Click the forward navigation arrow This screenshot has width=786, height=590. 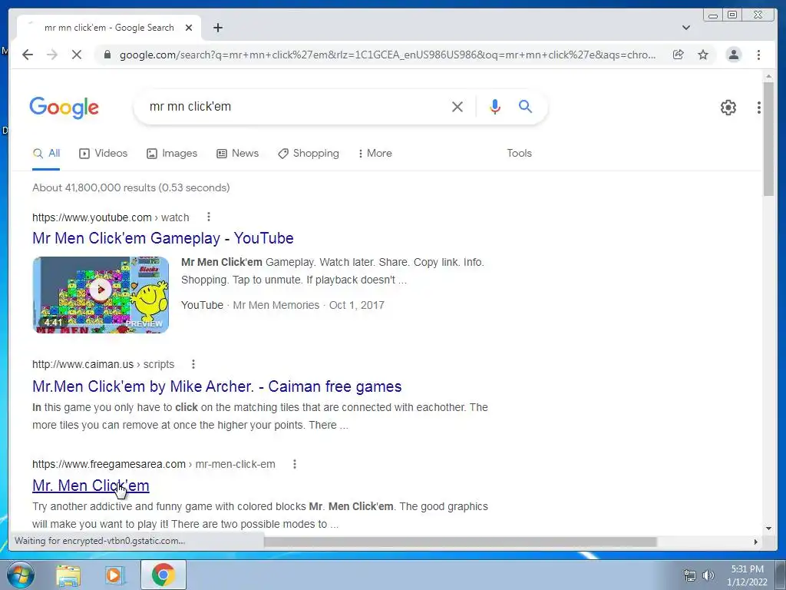[52, 55]
